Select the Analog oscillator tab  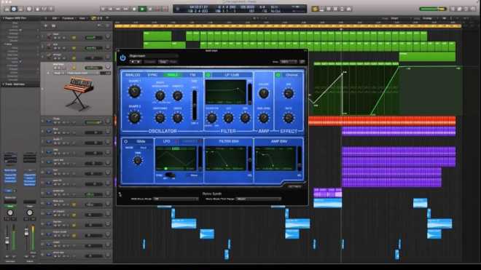pyautogui.click(x=133, y=75)
